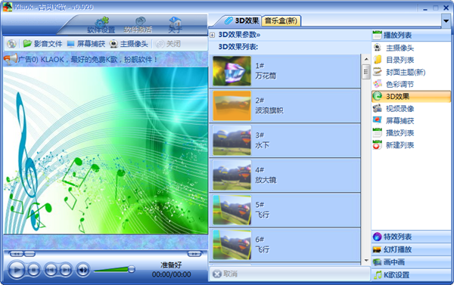Select the 2# 波浪旗帜 effect thumbnail
454x285 pixels.
click(232, 106)
